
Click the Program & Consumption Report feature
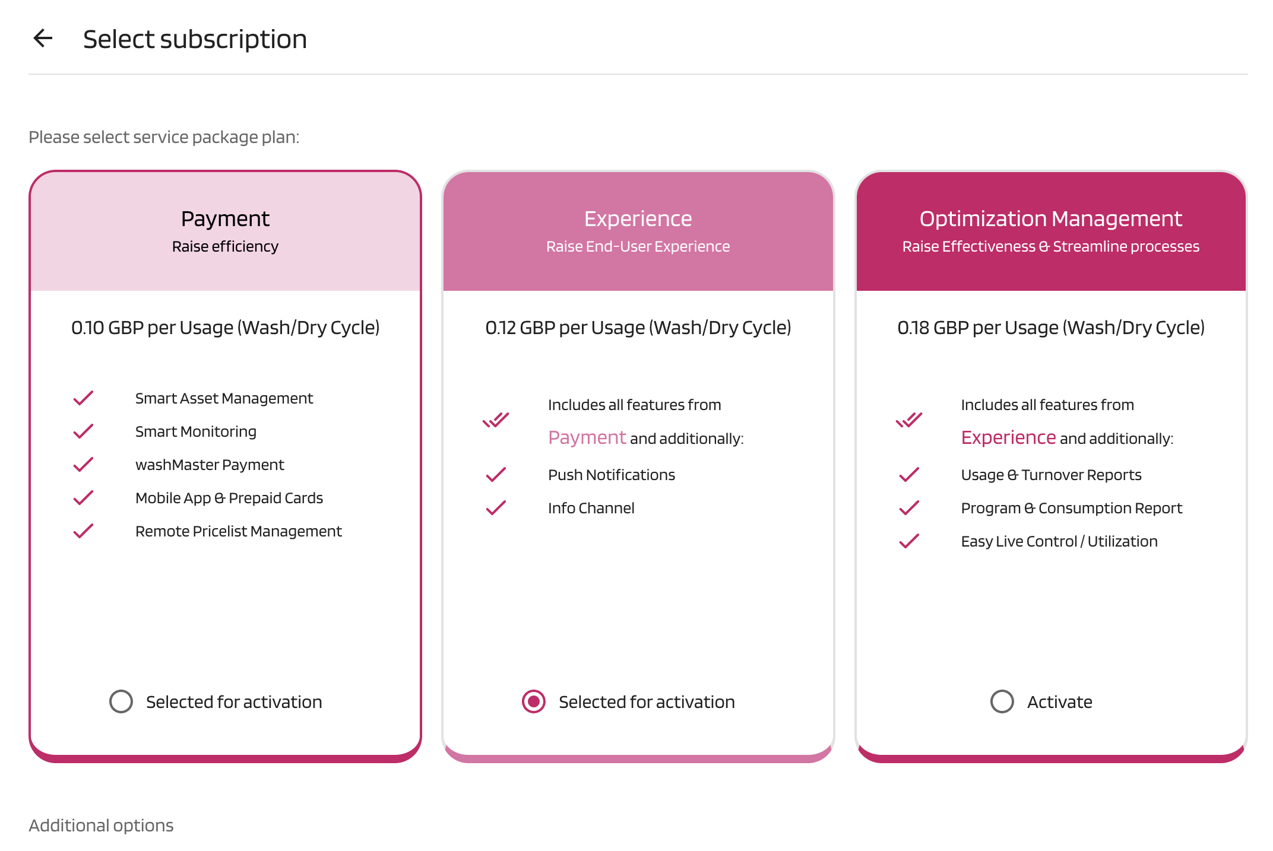(1071, 508)
